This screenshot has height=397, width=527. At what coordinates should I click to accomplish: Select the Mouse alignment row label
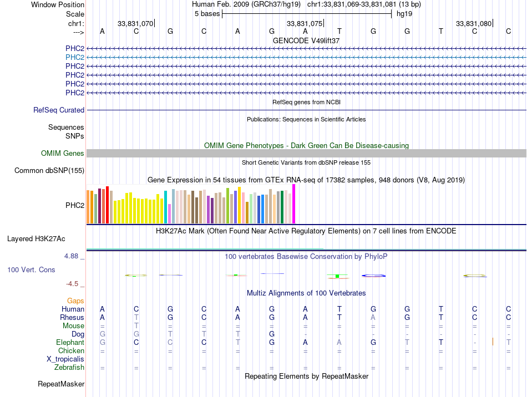click(x=73, y=326)
